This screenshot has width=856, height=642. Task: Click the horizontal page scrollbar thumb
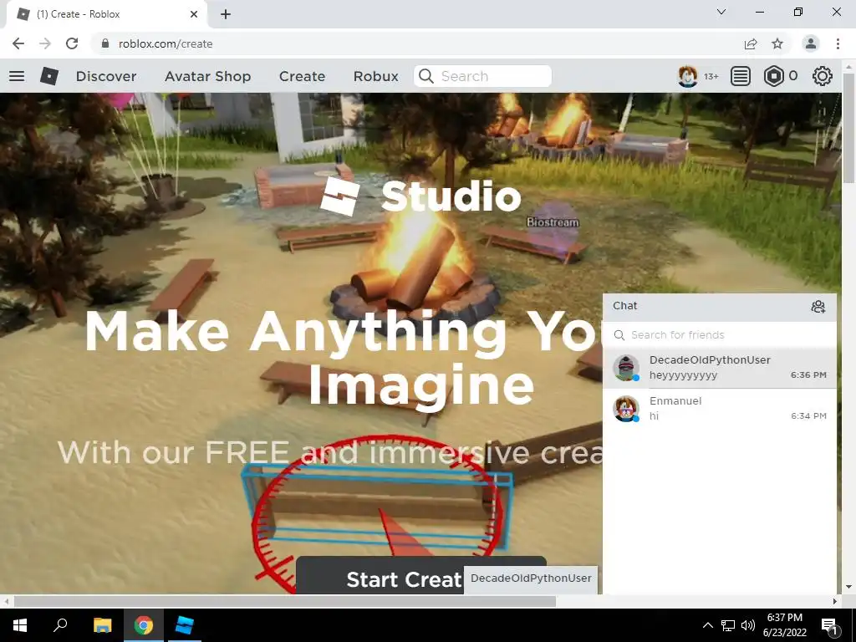click(285, 601)
